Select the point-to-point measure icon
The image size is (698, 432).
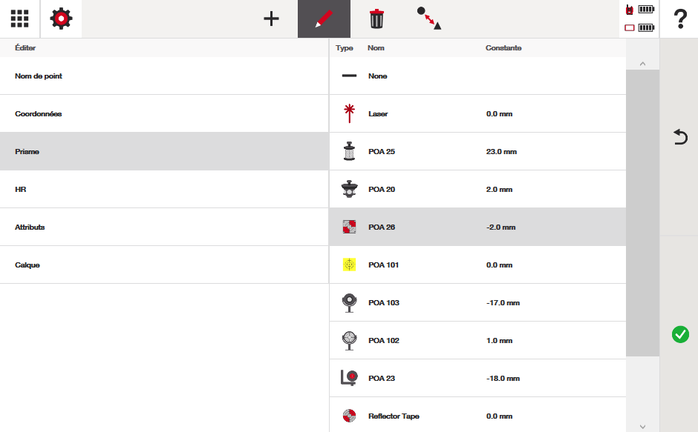pos(429,19)
